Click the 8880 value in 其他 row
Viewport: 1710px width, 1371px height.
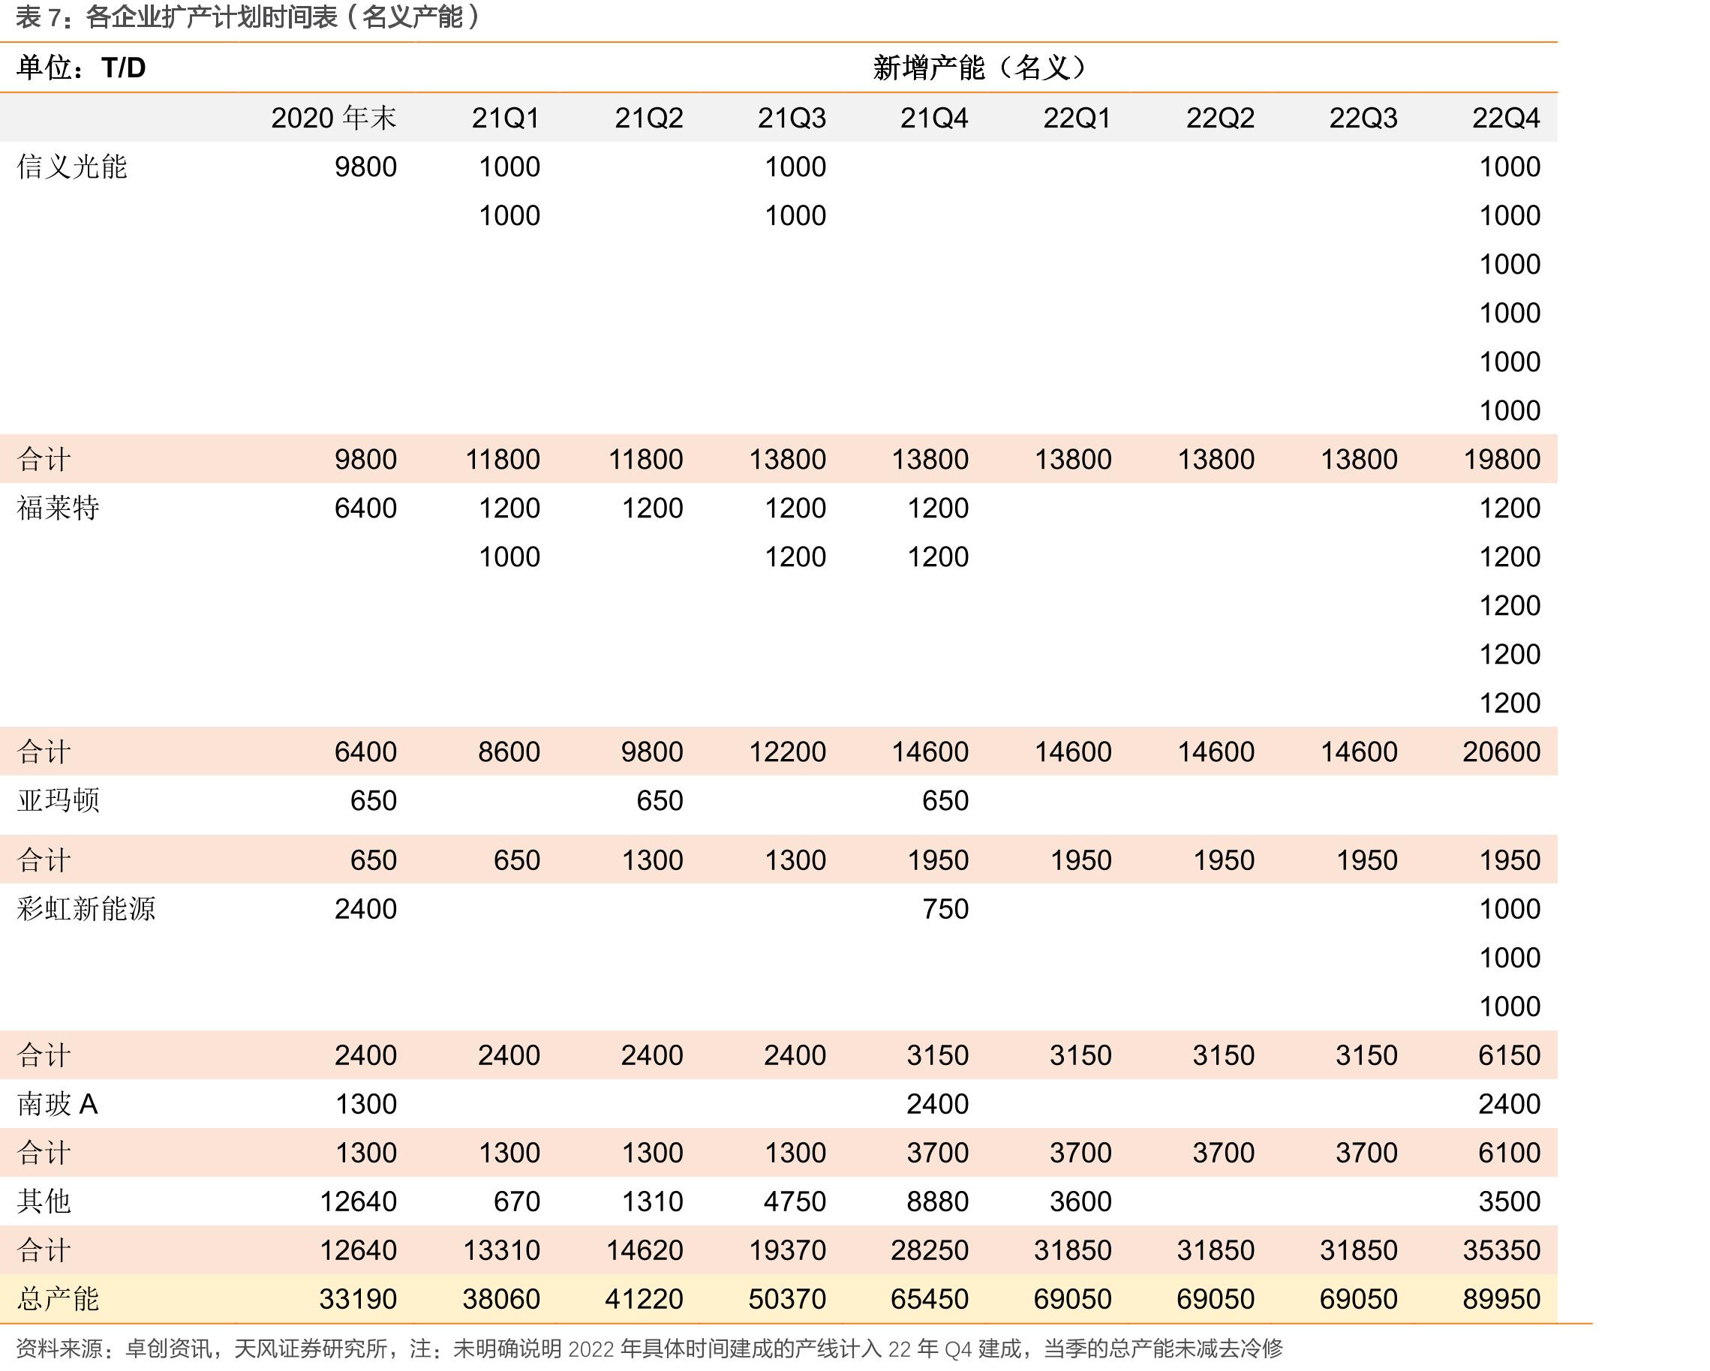[x=937, y=1201]
